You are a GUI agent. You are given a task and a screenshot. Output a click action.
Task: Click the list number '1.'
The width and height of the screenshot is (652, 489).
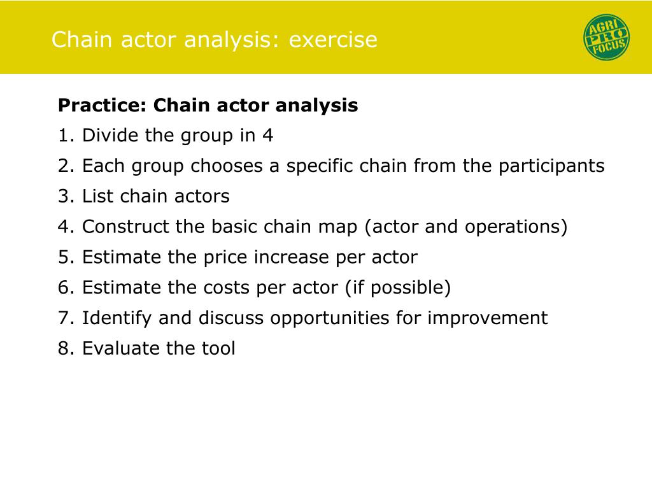pos(66,136)
